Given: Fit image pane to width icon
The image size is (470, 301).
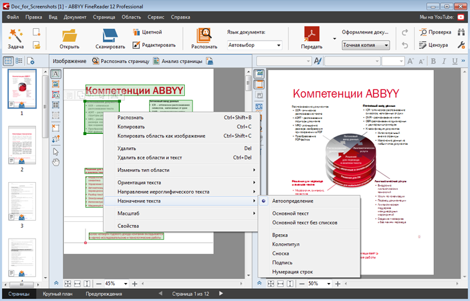Looking at the screenshot, I should pos(77,284).
